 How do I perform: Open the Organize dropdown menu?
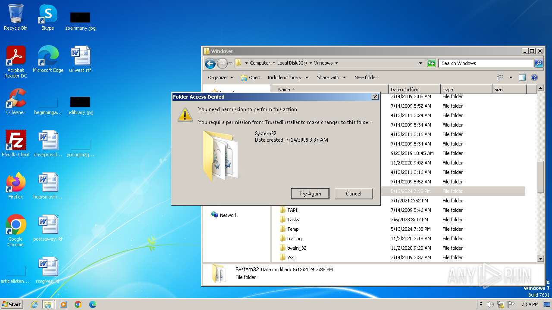220,77
